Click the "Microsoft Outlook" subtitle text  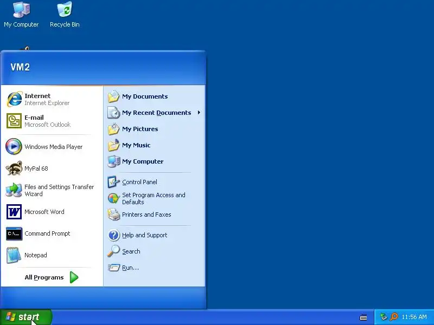pos(48,125)
